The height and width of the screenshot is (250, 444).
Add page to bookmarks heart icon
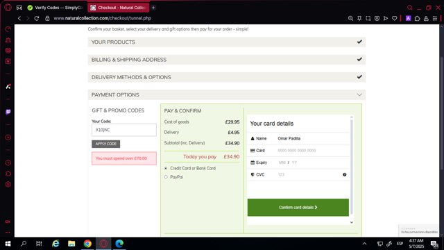coord(395,18)
